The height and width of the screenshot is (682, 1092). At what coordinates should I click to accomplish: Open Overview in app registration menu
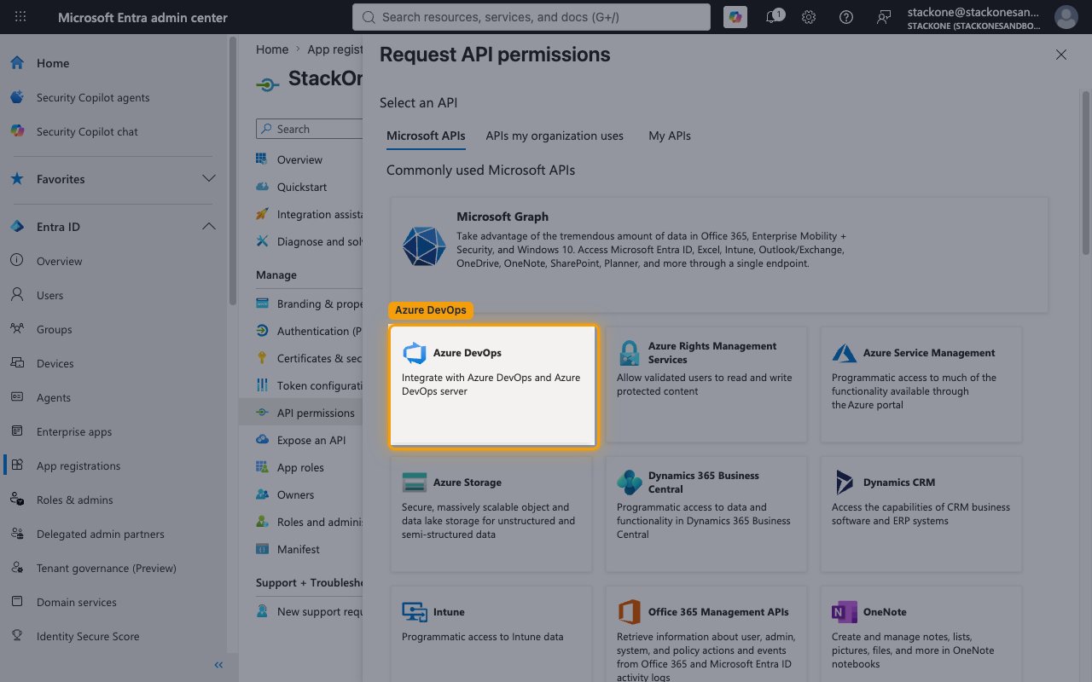pyautogui.click(x=299, y=159)
